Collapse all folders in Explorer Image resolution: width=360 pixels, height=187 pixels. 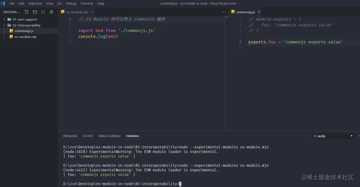tap(52, 12)
